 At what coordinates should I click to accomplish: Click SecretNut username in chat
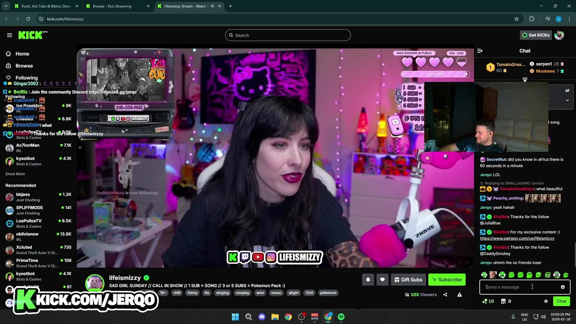496,159
